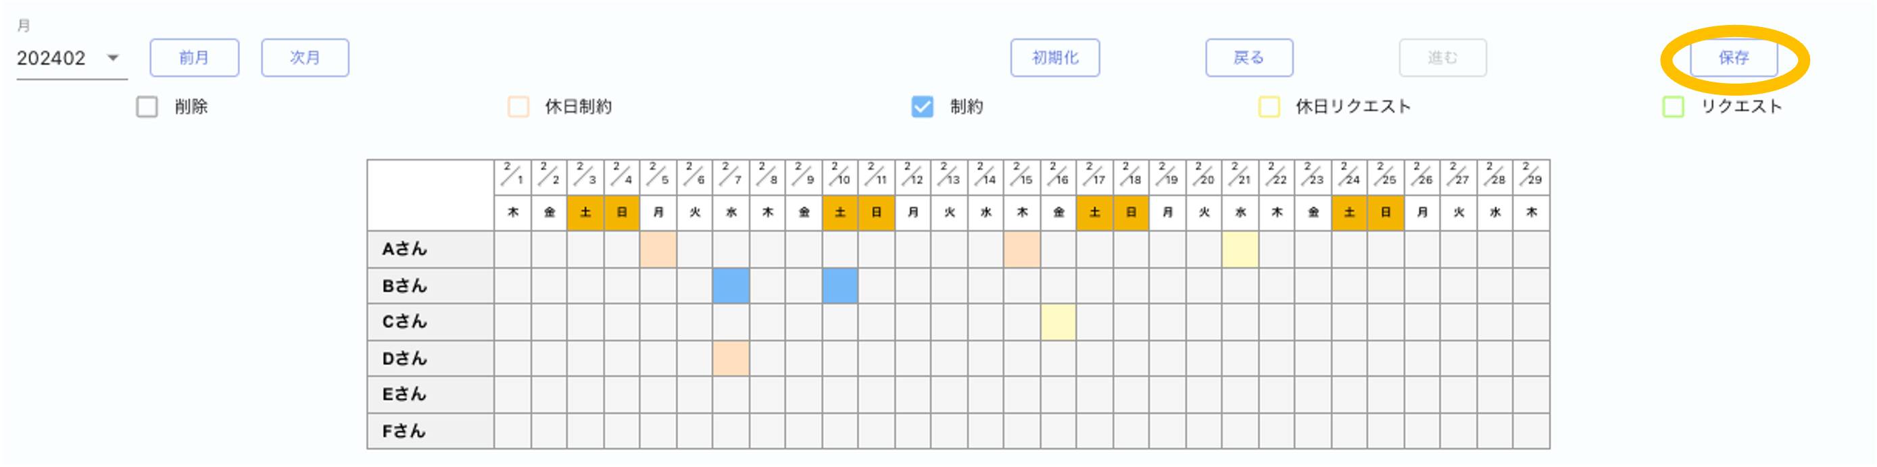This screenshot has width=1877, height=467.
Task: Select Aさん's orange cell on 2/5
Action: coord(658,250)
